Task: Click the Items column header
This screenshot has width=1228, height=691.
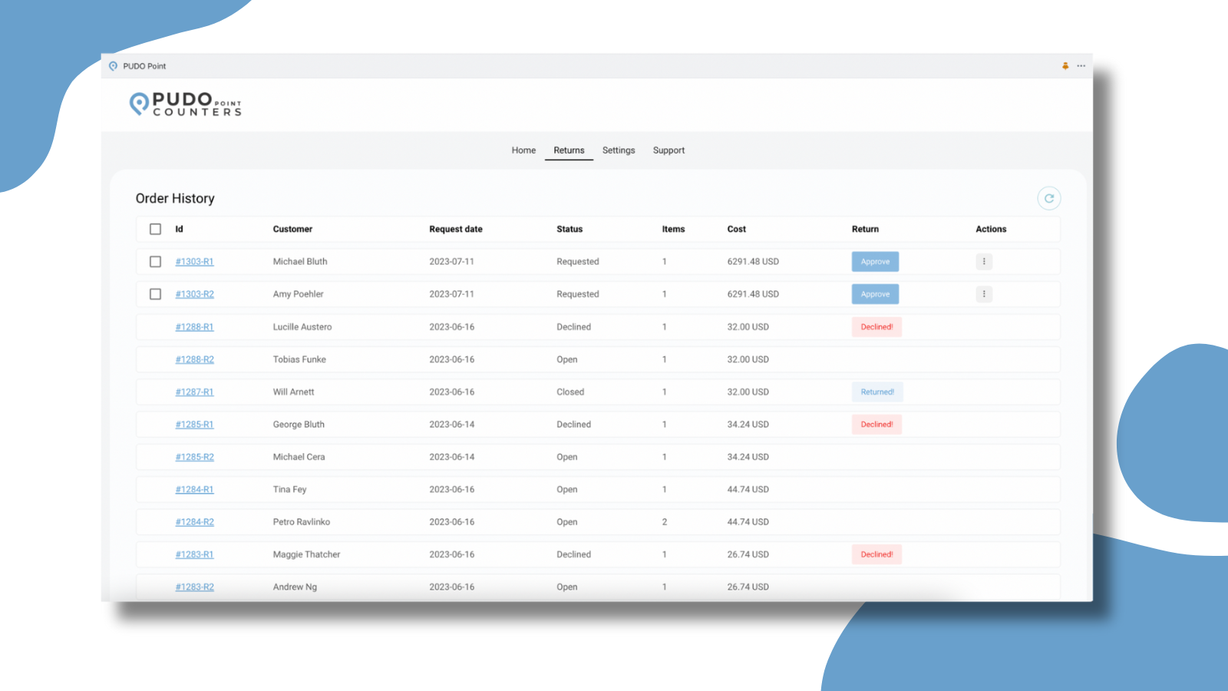Action: point(673,229)
